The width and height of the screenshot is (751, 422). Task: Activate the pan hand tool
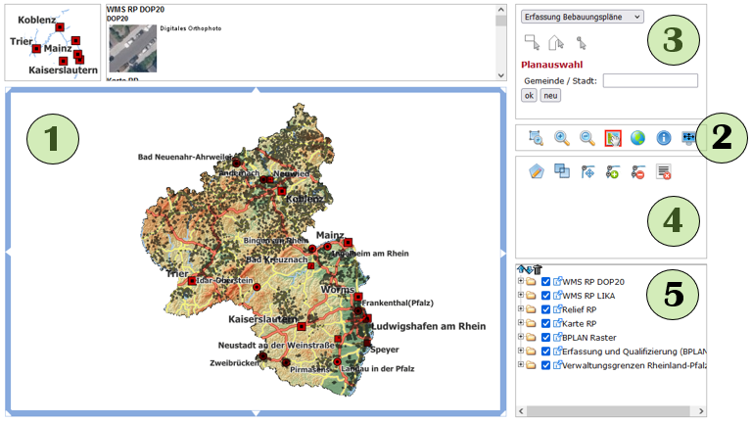pos(613,139)
